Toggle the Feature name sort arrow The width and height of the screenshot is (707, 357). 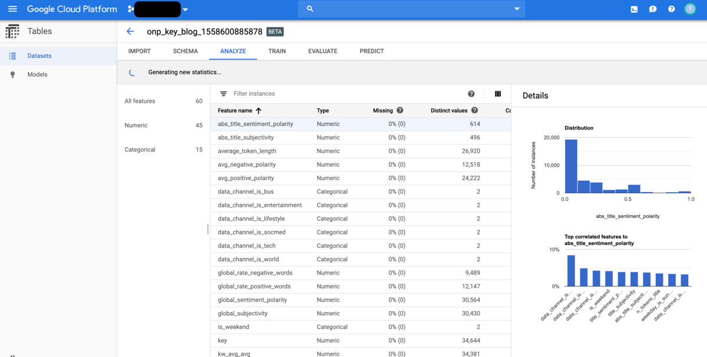tap(259, 111)
